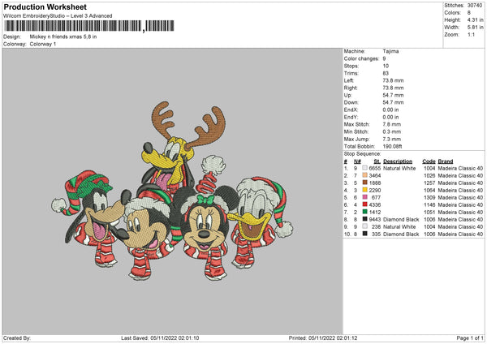Click the Colors value '8'
Viewport: 487px width, 344px height.
pyautogui.click(x=469, y=13)
